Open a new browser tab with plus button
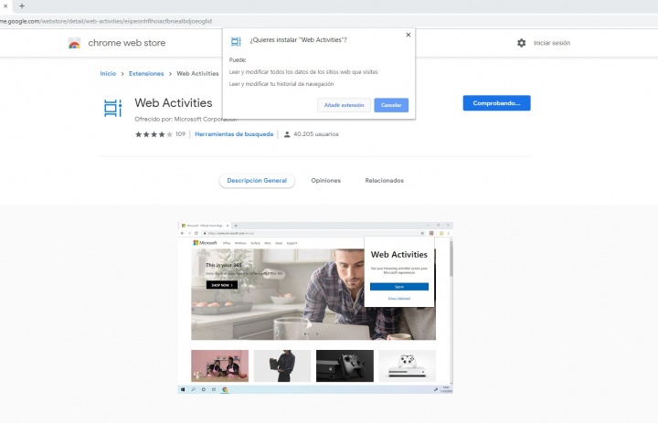Screen dimensions: 658x423 click(22, 5)
